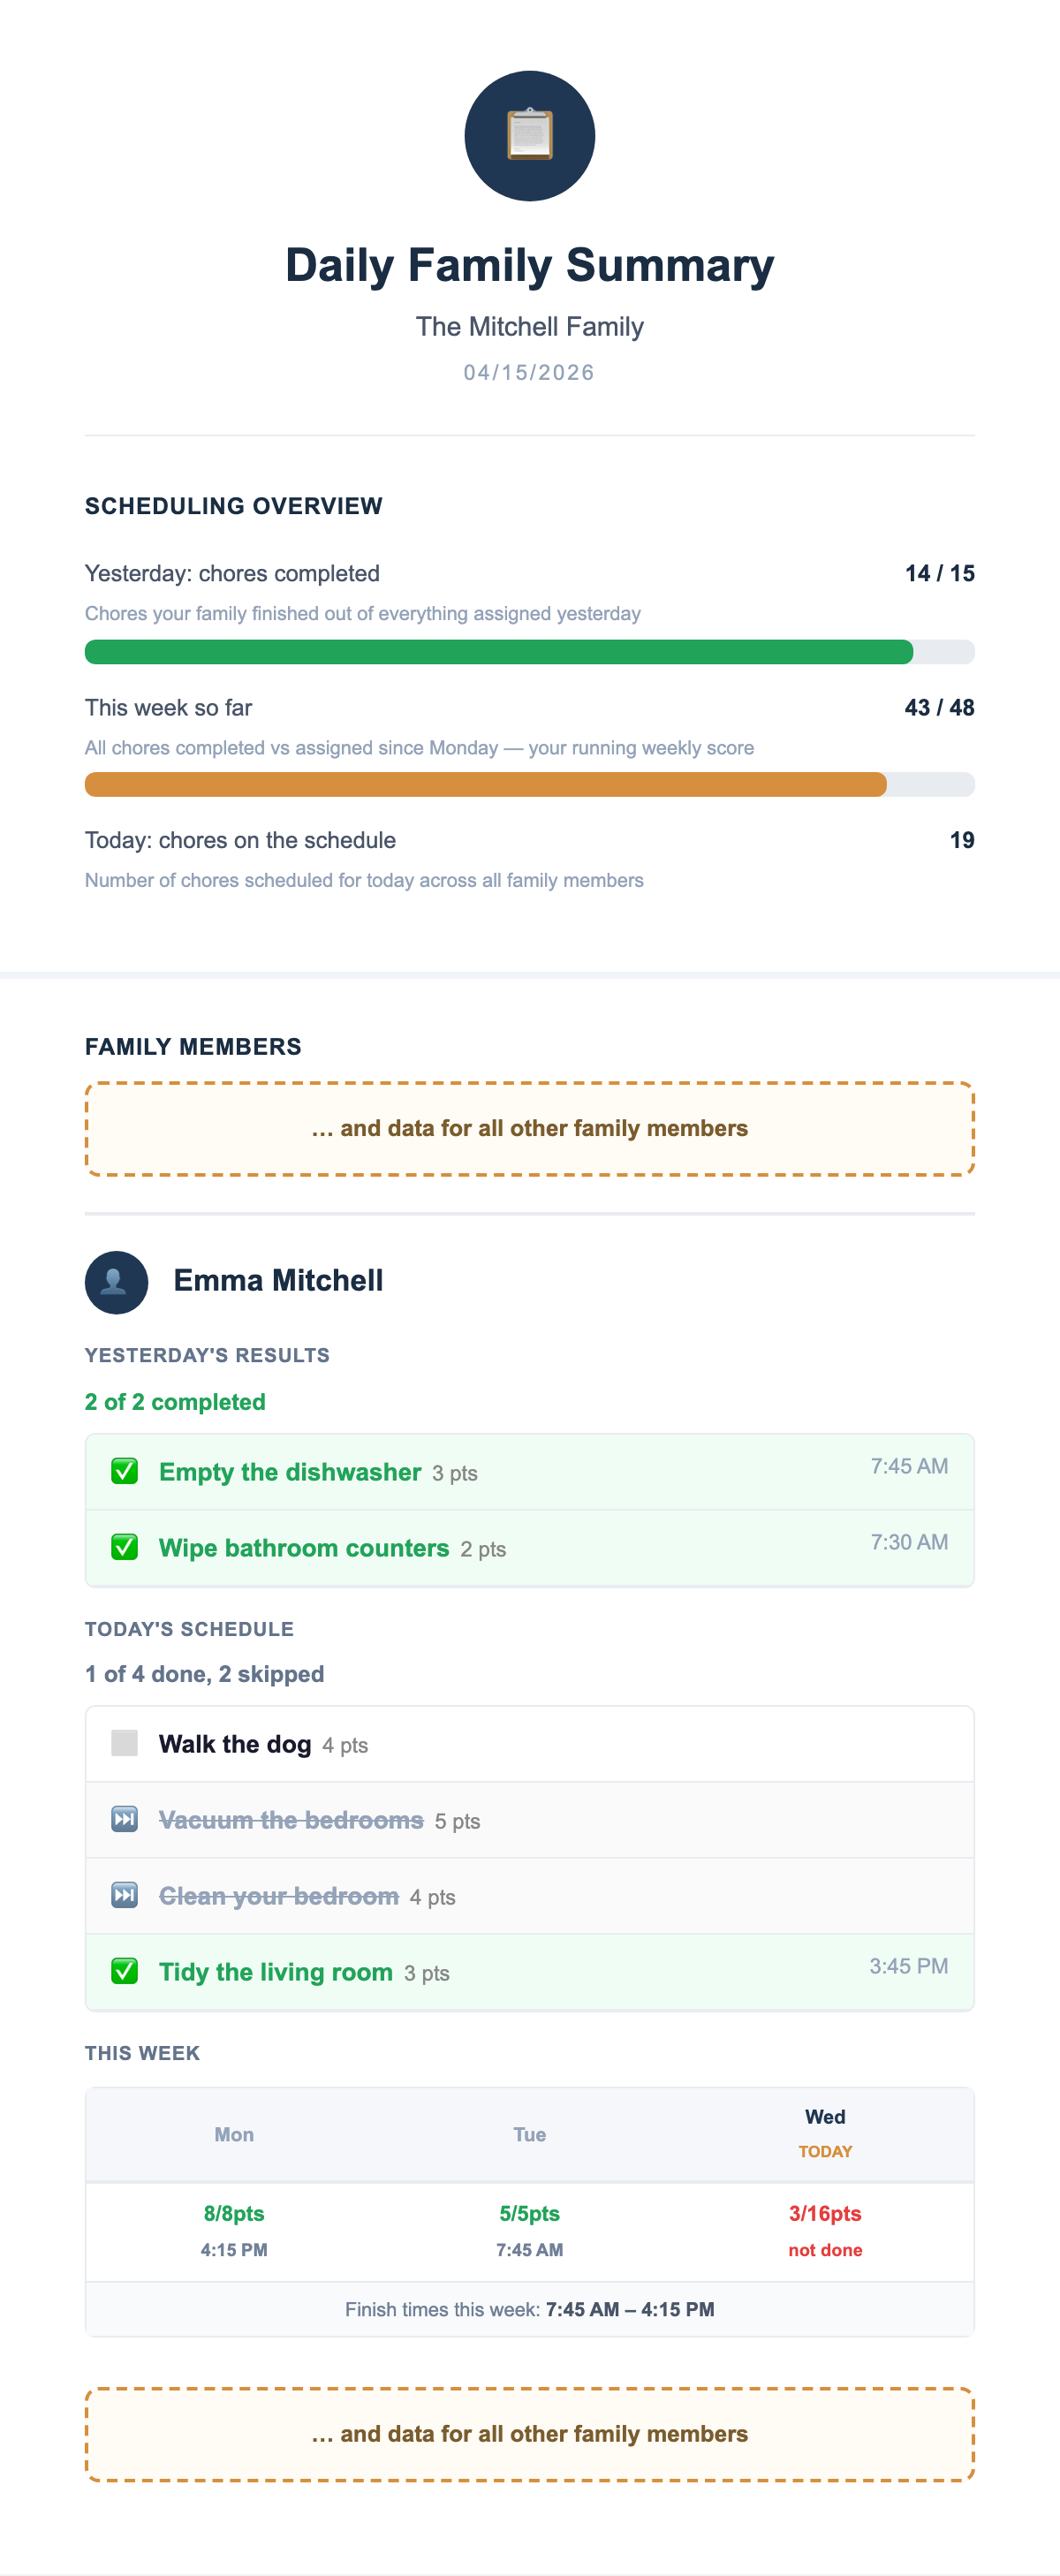Select the Wed TODAY column header
The height and width of the screenshot is (2576, 1060).
(825, 2132)
